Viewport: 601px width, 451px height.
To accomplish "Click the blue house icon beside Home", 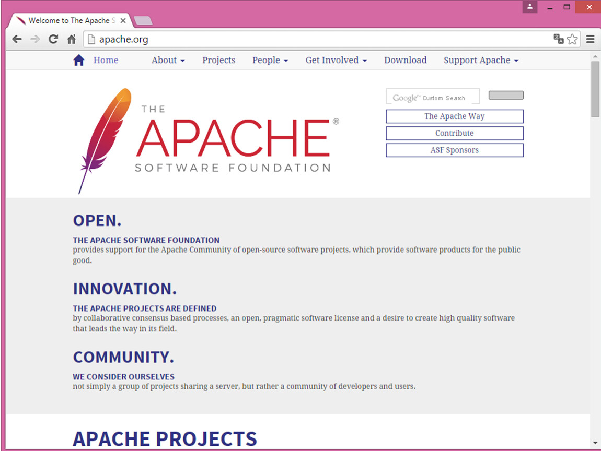I will pos(79,61).
